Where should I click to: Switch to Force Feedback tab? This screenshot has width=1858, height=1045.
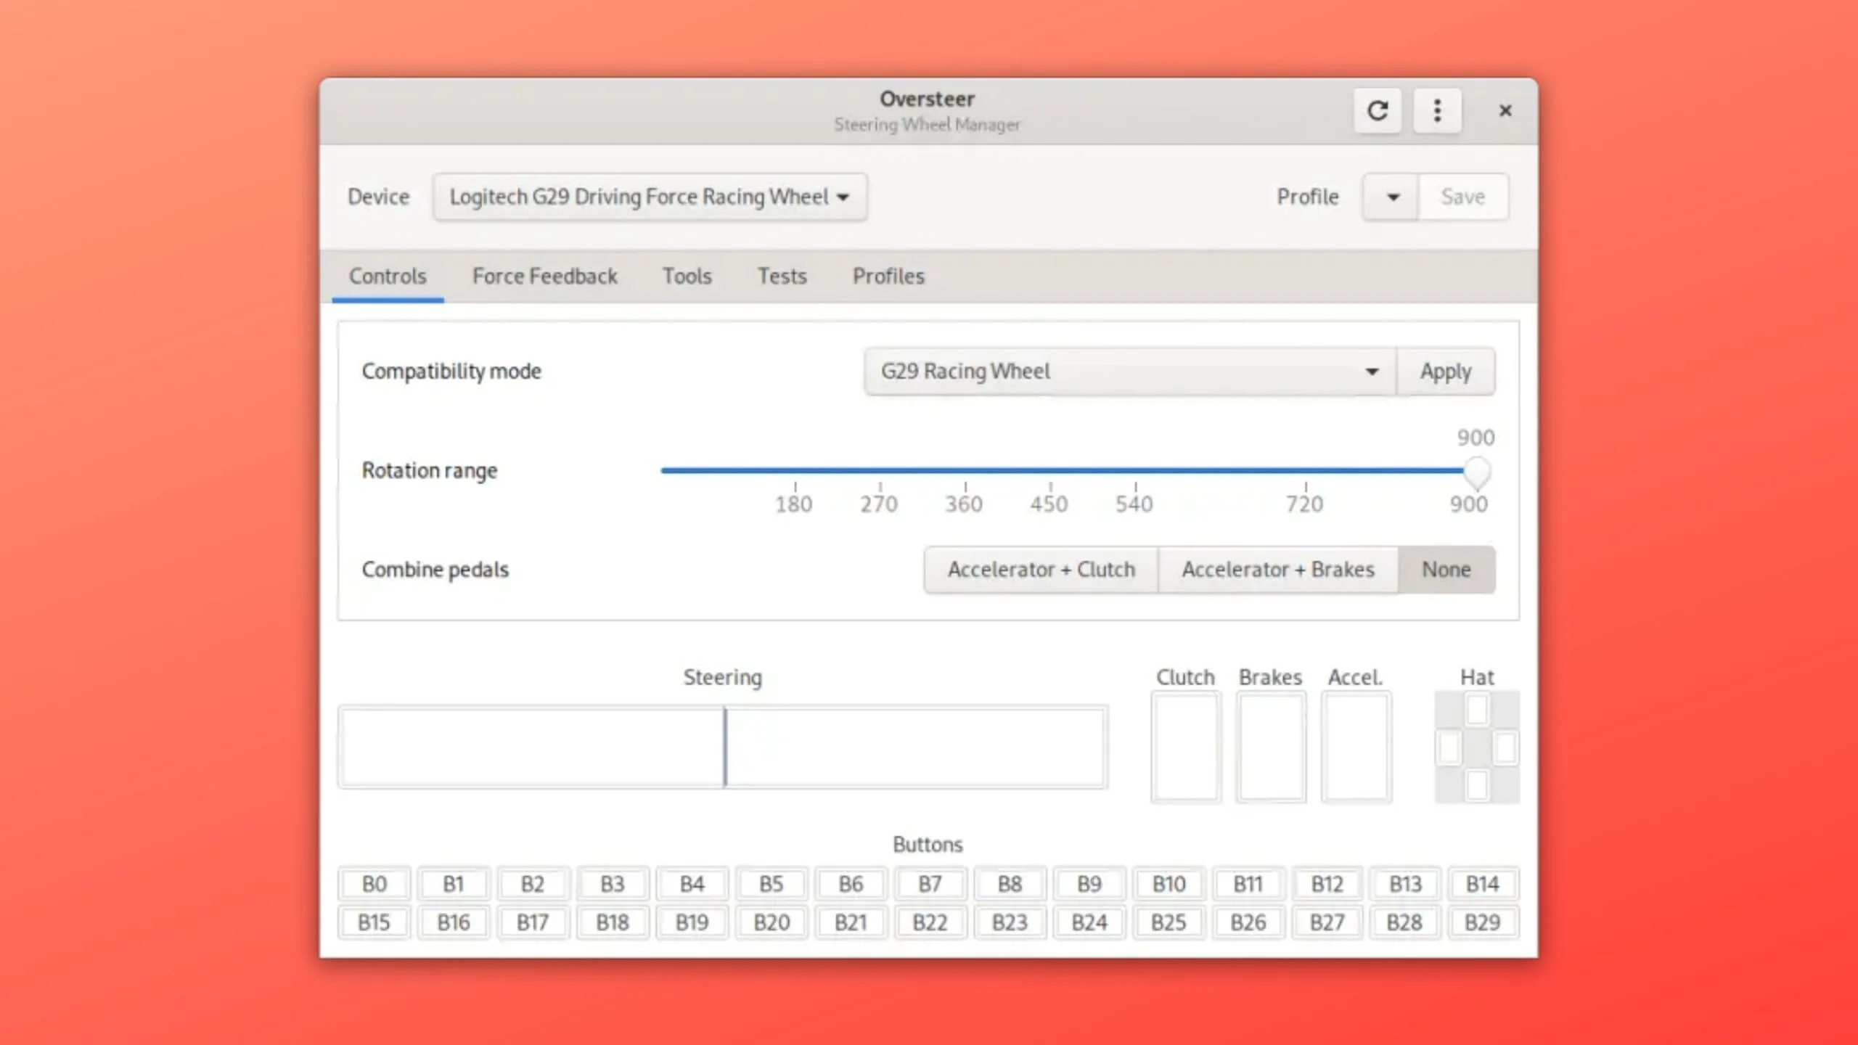pos(542,276)
